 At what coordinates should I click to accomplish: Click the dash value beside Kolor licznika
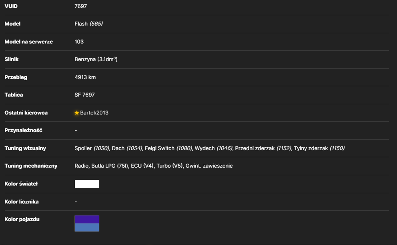(76, 202)
